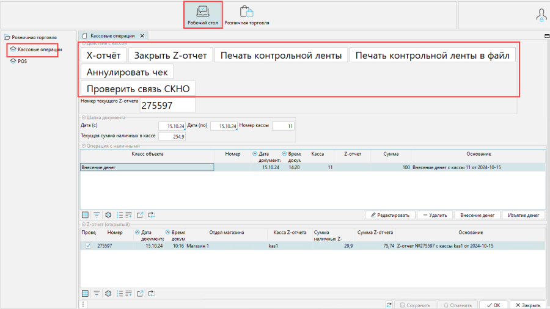550x309 pixels.
Task: Select POS in the navigation tree
Action: tap(22, 61)
